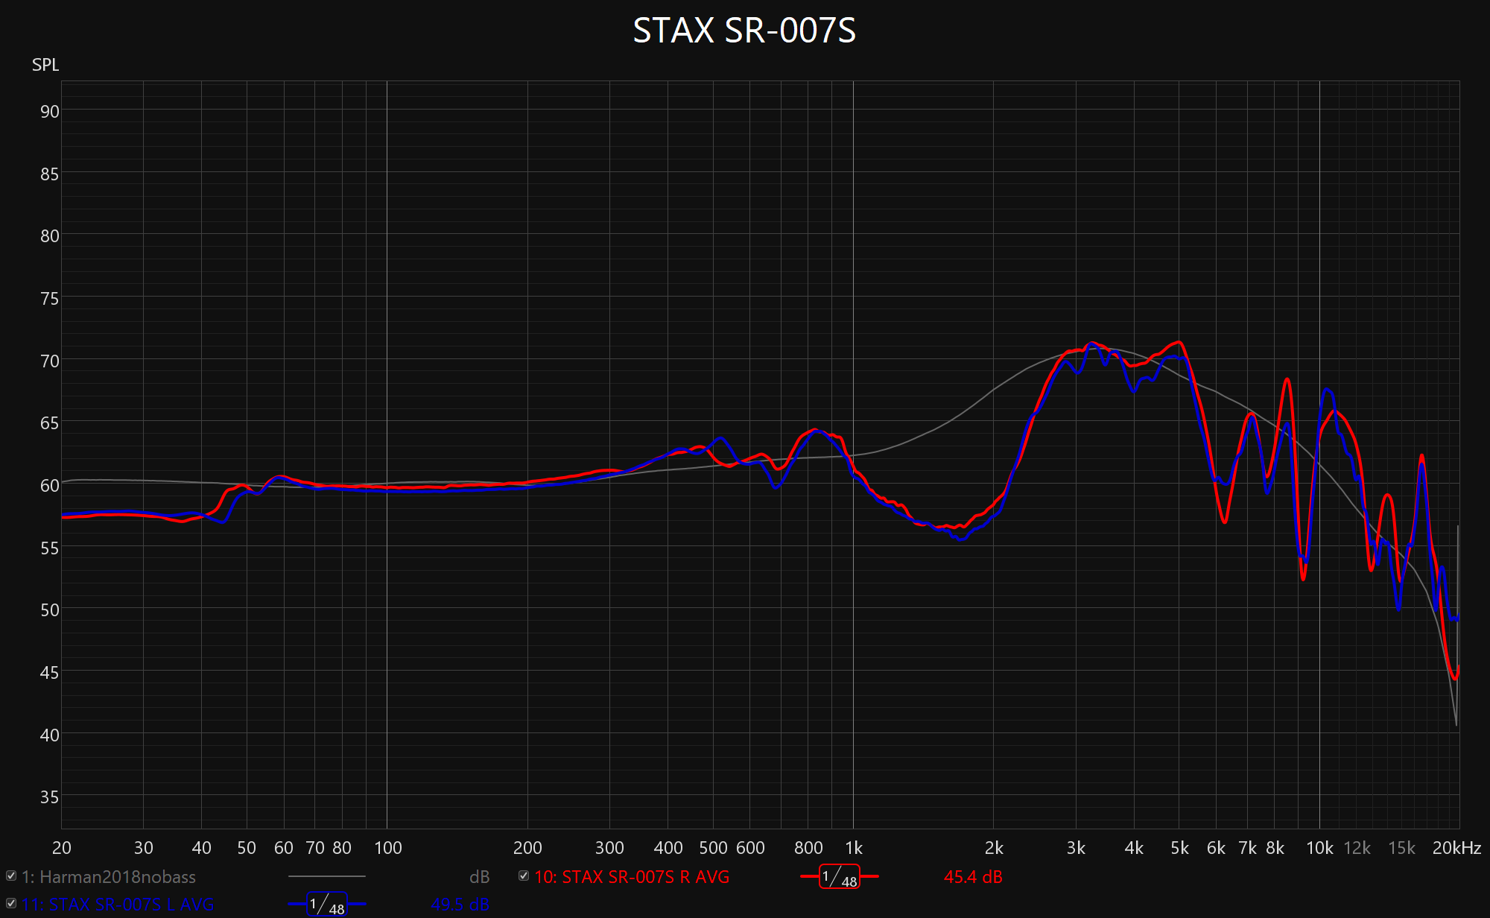Hide the STAX SR-007S L AVG trace
The height and width of the screenshot is (918, 1490).
[x=11, y=903]
